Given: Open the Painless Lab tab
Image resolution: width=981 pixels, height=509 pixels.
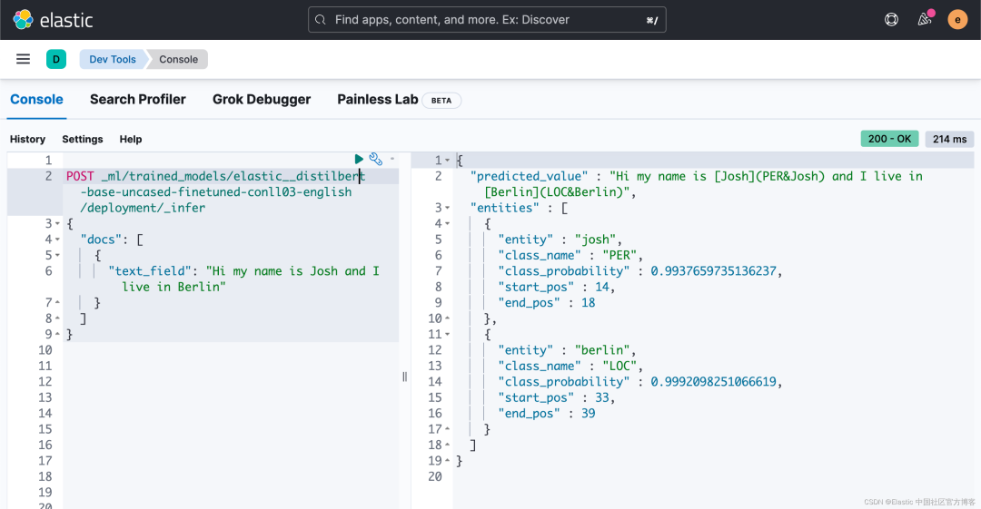Looking at the screenshot, I should tap(378, 100).
